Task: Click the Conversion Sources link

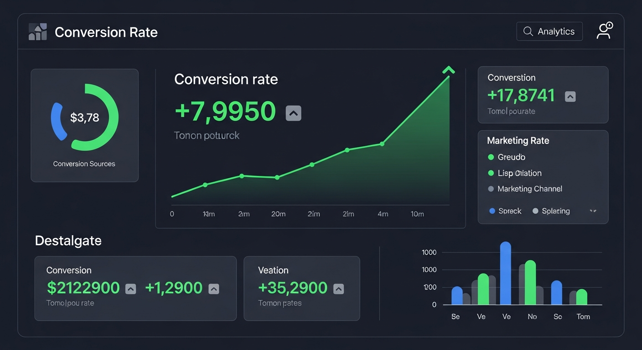Action: tap(84, 164)
